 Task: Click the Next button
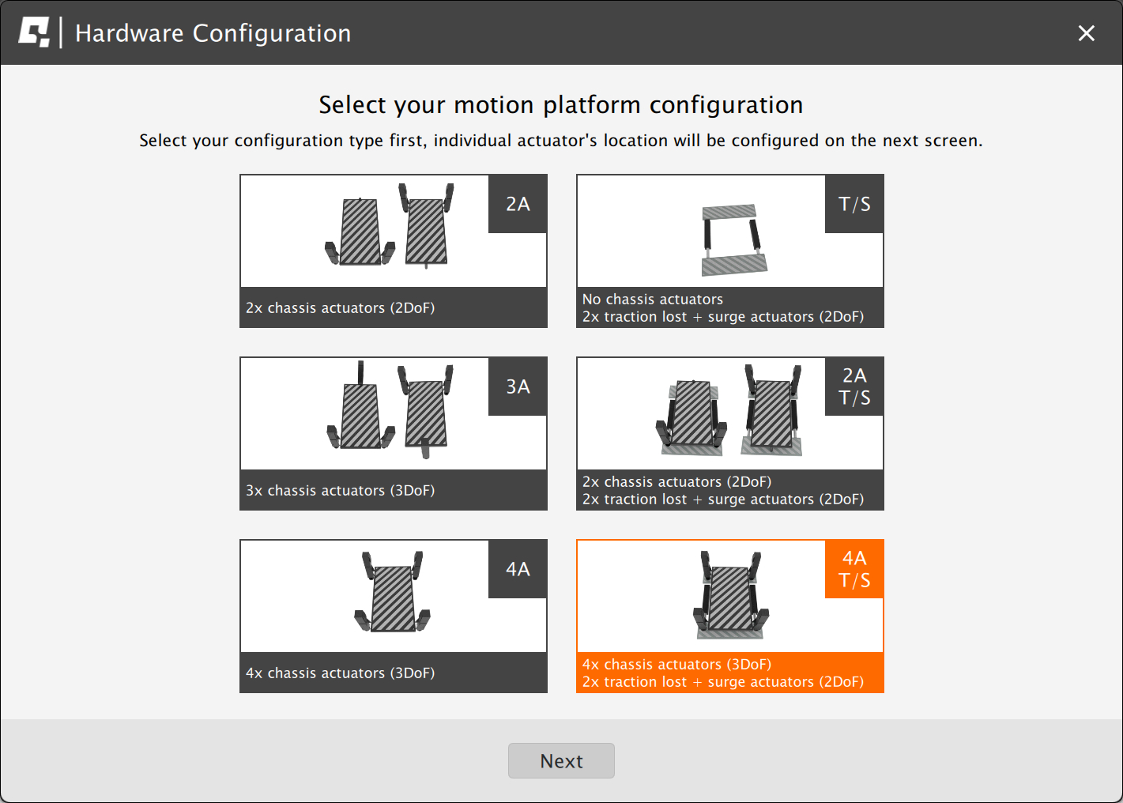pyautogui.click(x=561, y=760)
